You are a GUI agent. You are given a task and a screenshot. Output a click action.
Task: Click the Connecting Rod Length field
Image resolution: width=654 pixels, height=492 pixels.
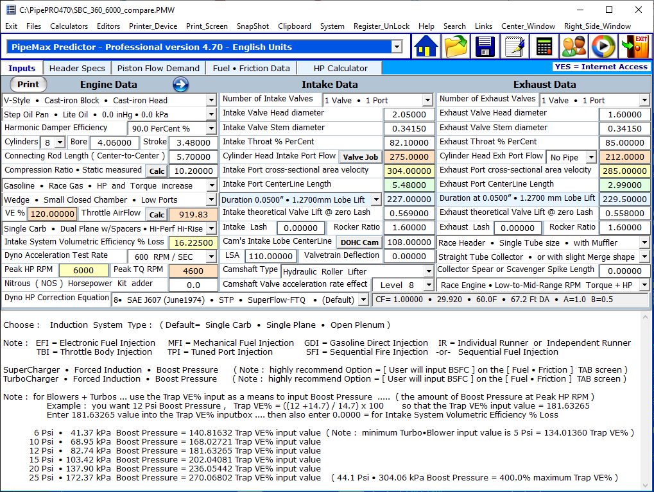193,157
